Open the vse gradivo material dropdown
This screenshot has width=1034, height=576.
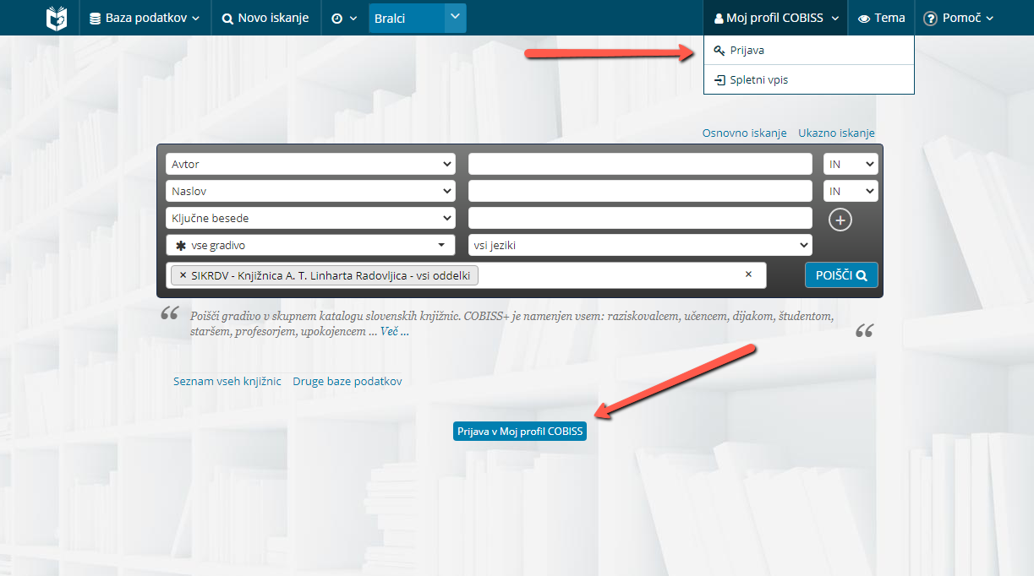point(310,245)
